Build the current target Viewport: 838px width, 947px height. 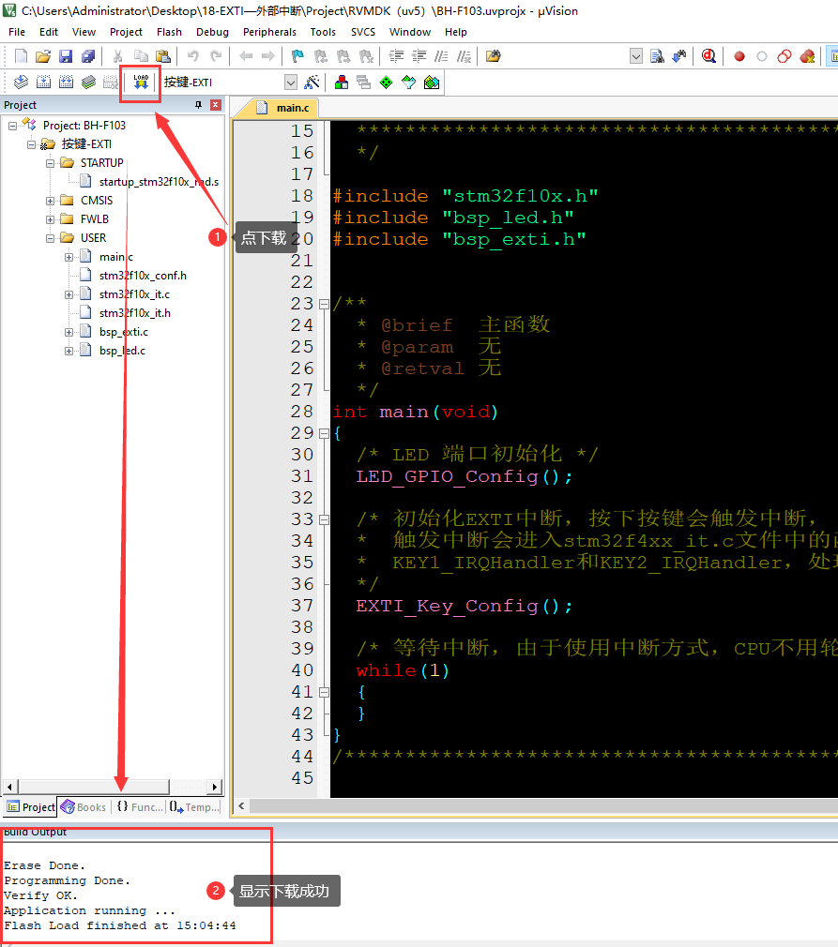(43, 82)
